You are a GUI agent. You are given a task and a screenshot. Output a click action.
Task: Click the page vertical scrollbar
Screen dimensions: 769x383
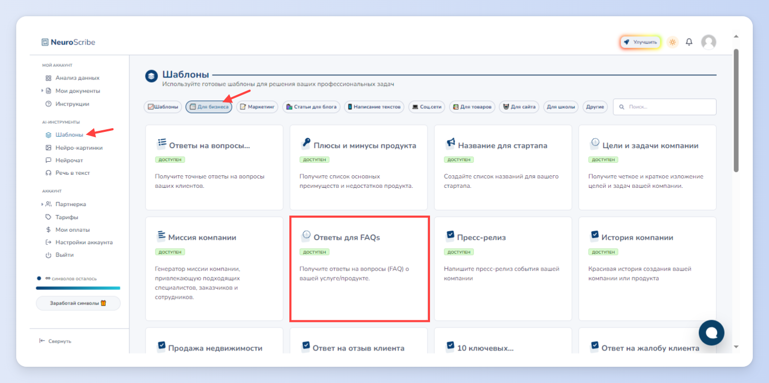coord(736,110)
